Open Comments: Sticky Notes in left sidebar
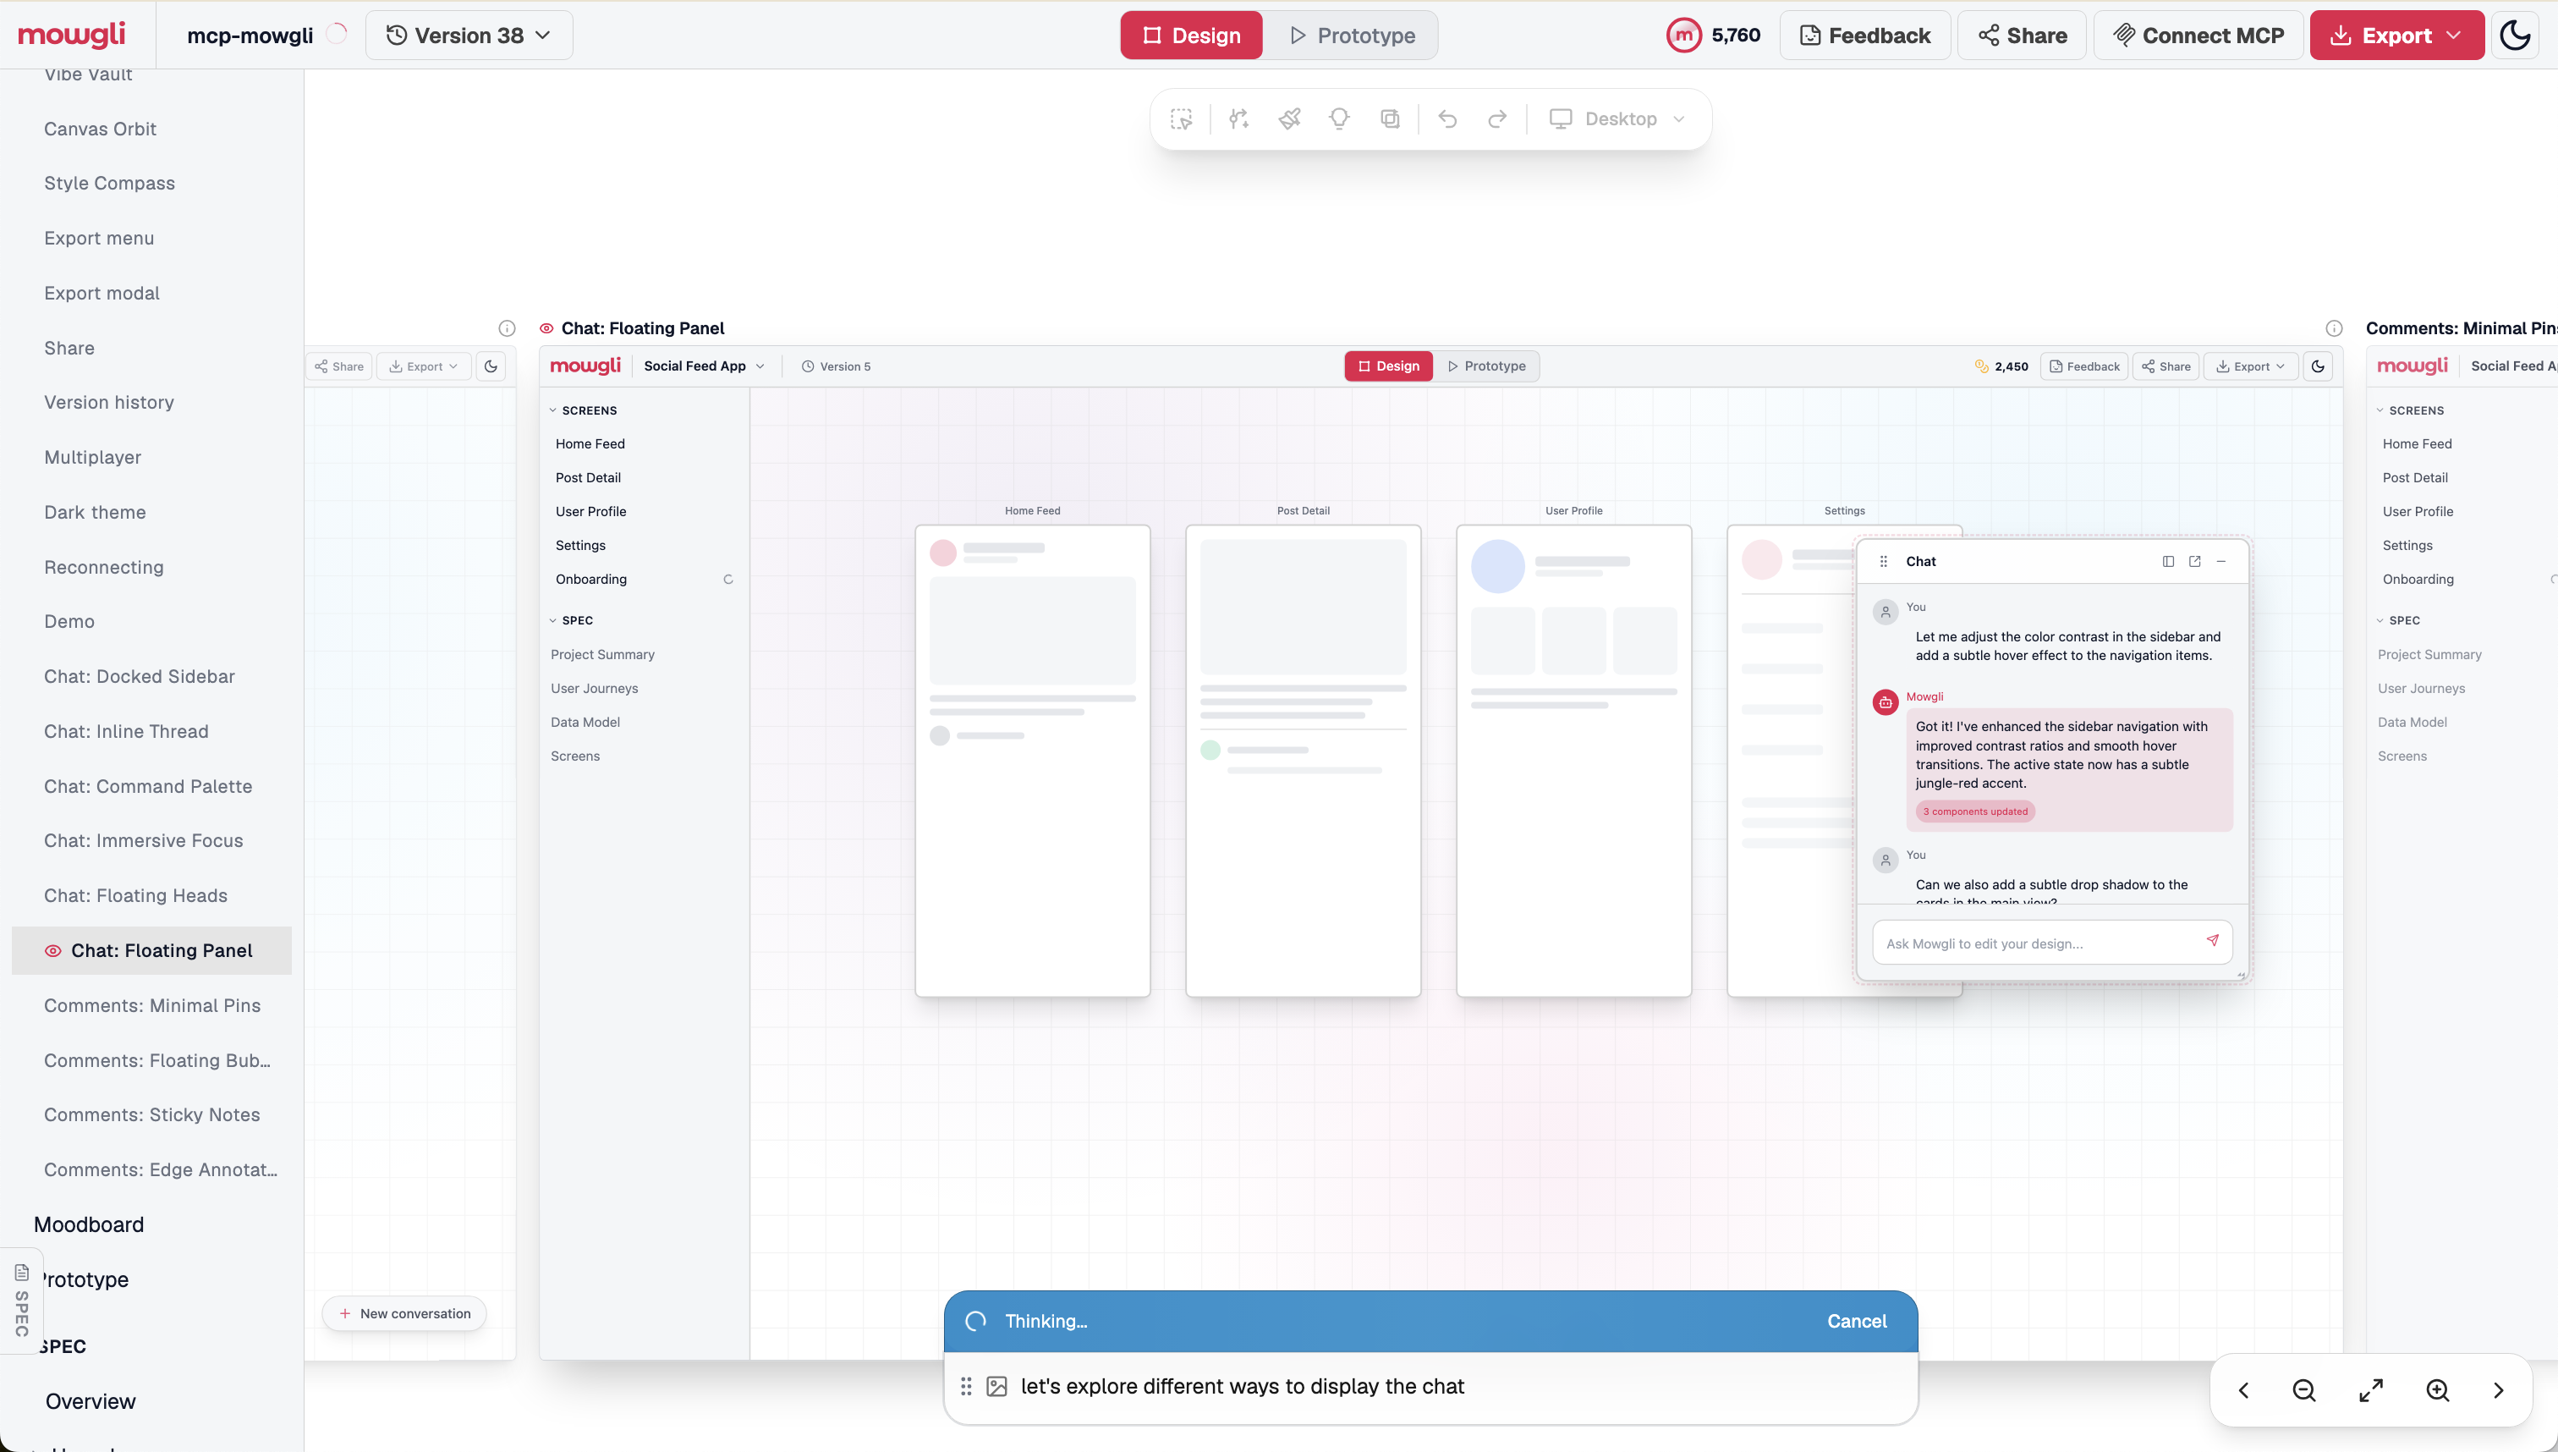 click(x=151, y=1115)
